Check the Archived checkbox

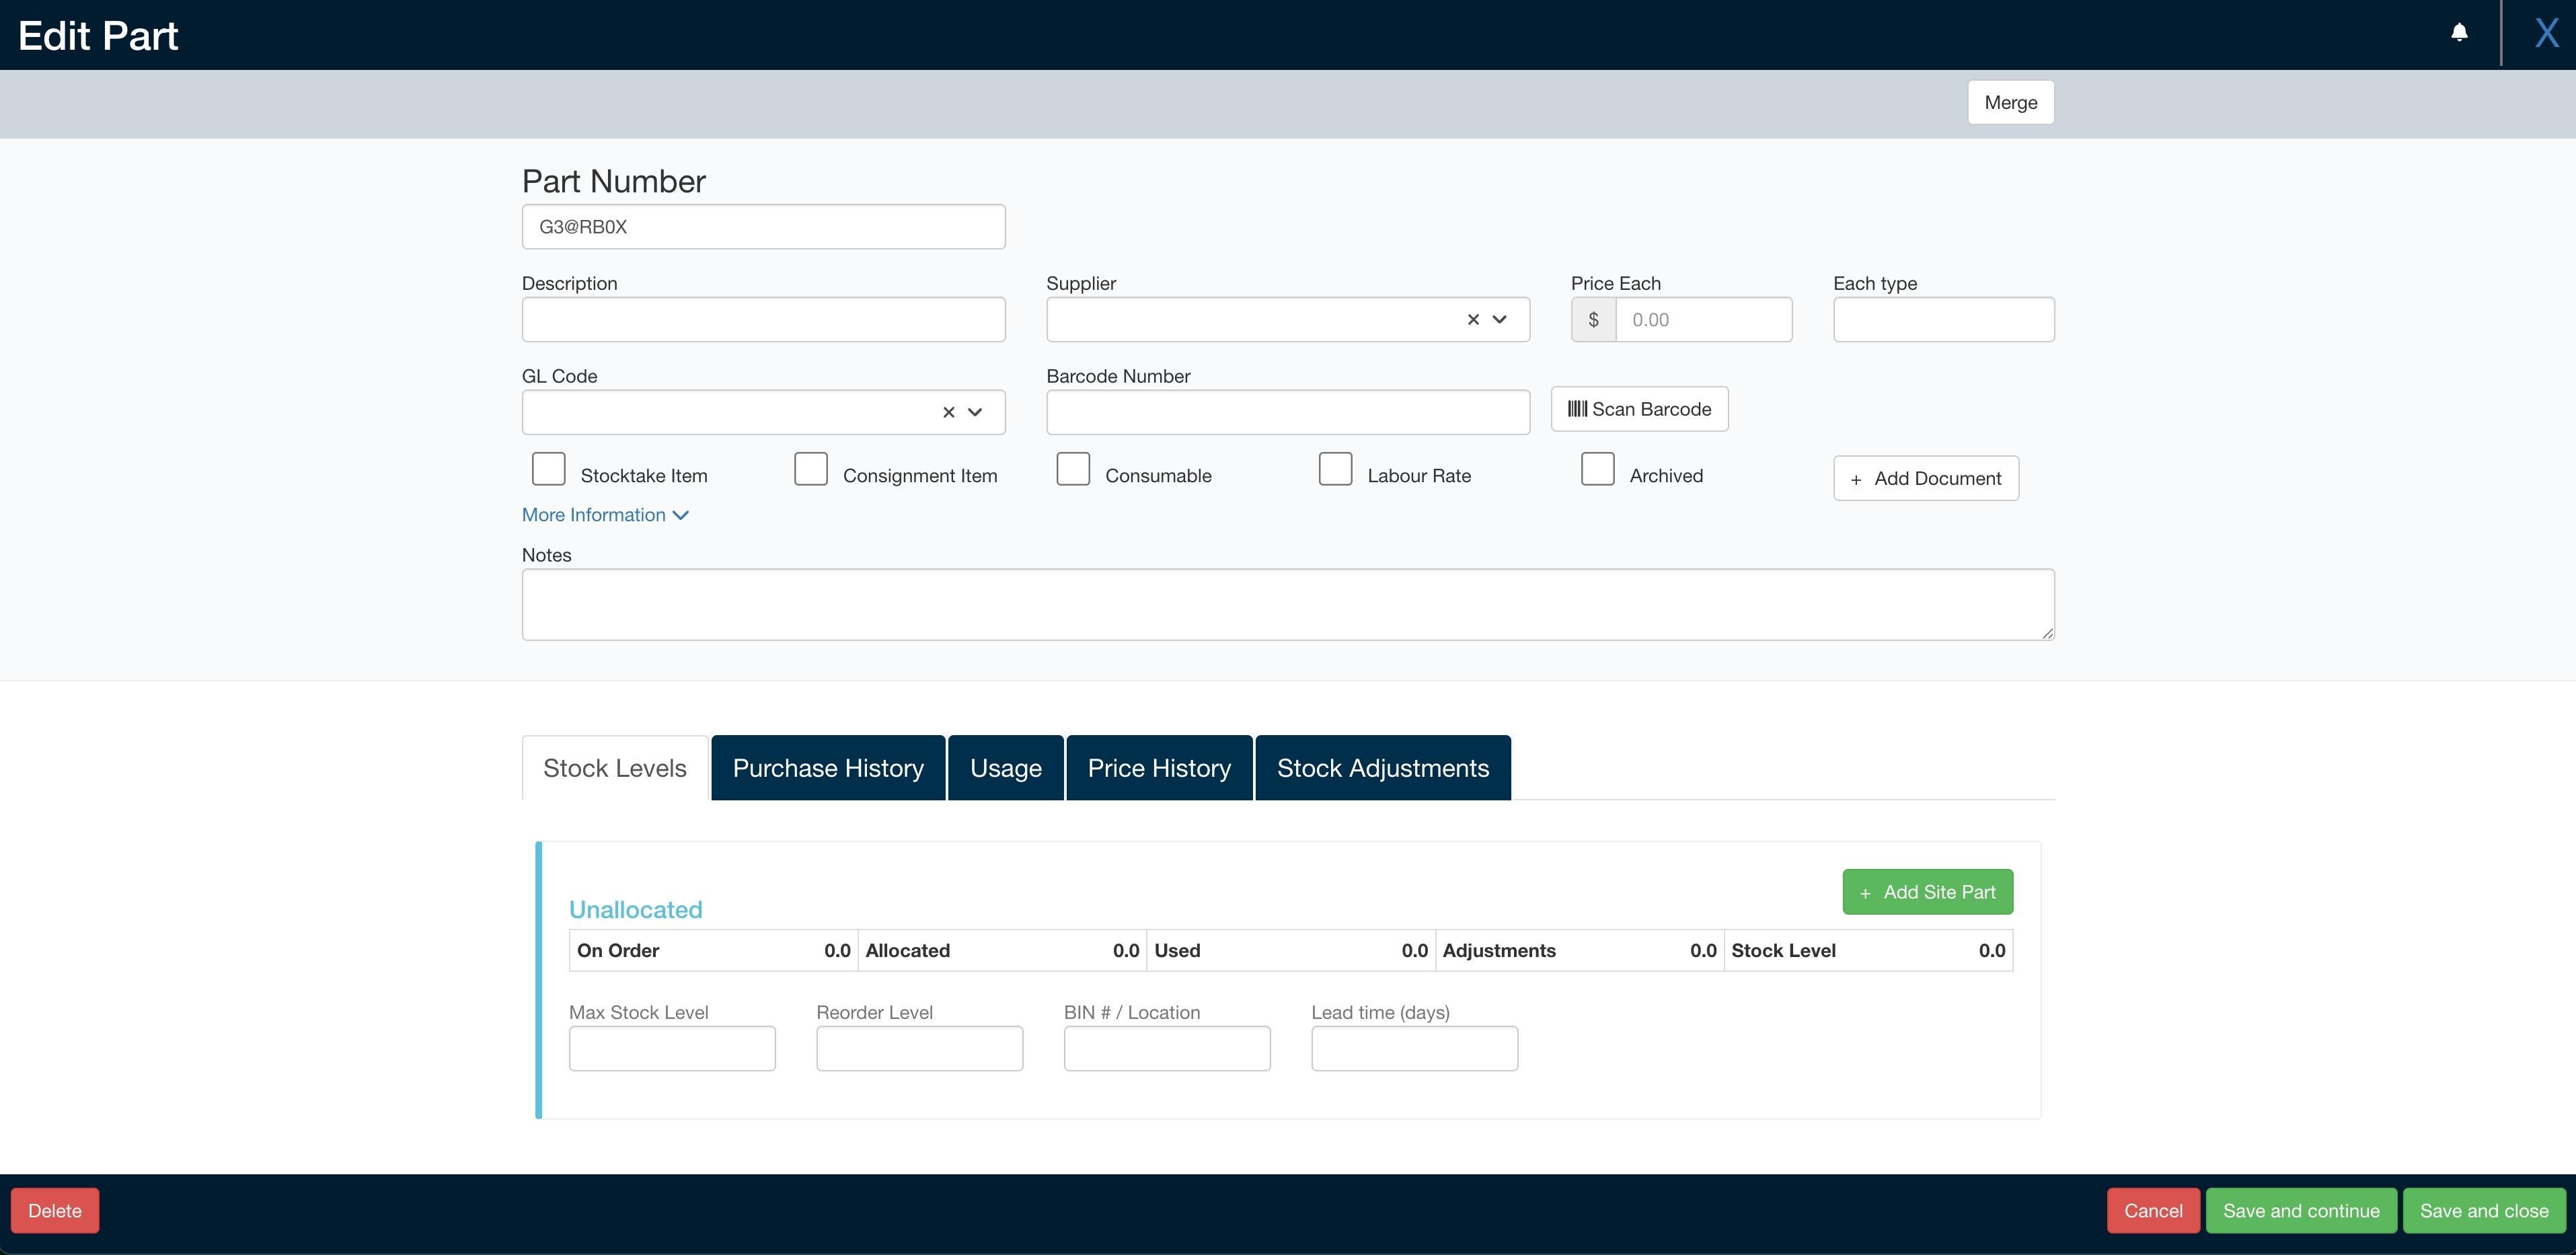1597,469
